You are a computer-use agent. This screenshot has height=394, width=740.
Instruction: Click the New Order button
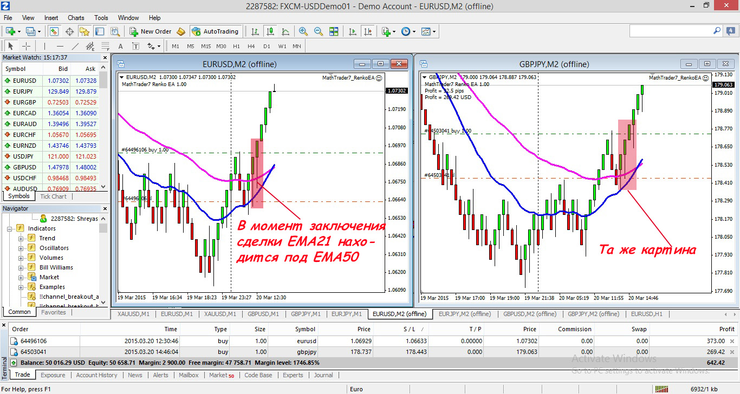point(151,31)
